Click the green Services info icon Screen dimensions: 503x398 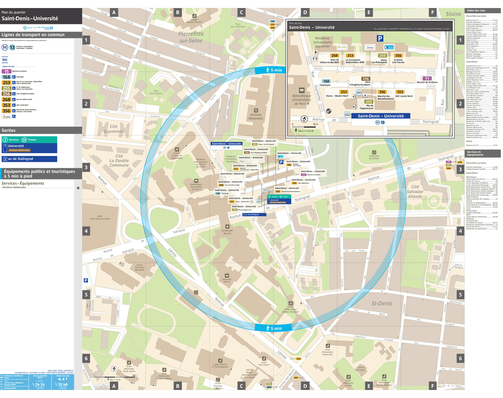(x=5, y=139)
